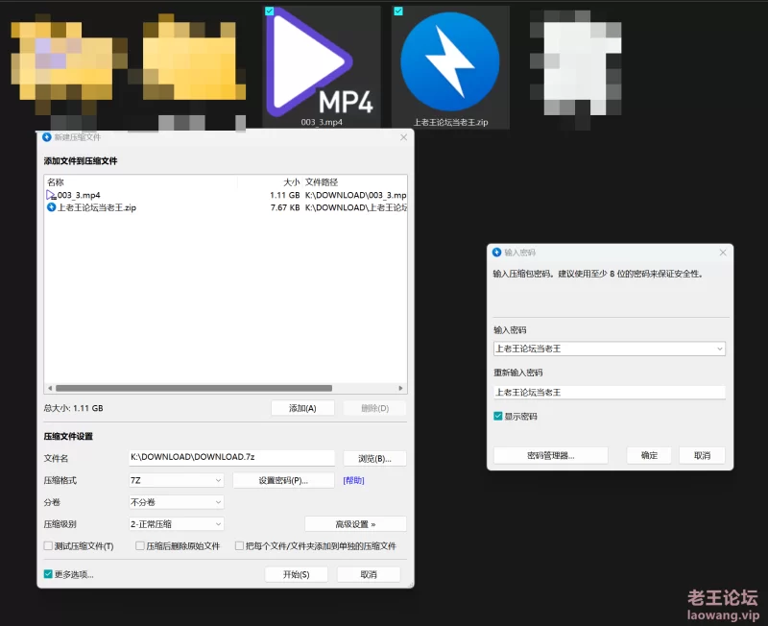Close the 新建压缩文件 dialog window

[403, 137]
